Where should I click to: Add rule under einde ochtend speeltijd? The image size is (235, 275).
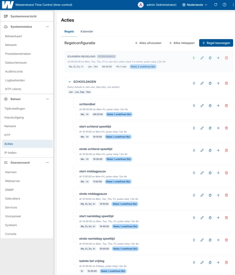click(x=218, y=150)
